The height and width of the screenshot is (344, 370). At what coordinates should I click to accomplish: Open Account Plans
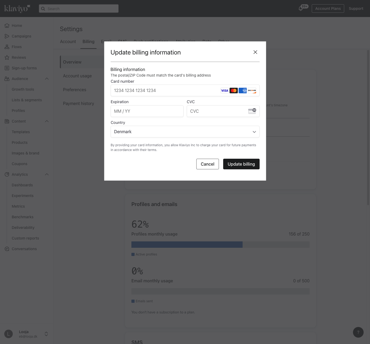328,9
